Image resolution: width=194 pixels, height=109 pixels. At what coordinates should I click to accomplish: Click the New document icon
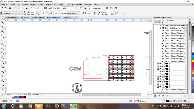pos(2,8)
